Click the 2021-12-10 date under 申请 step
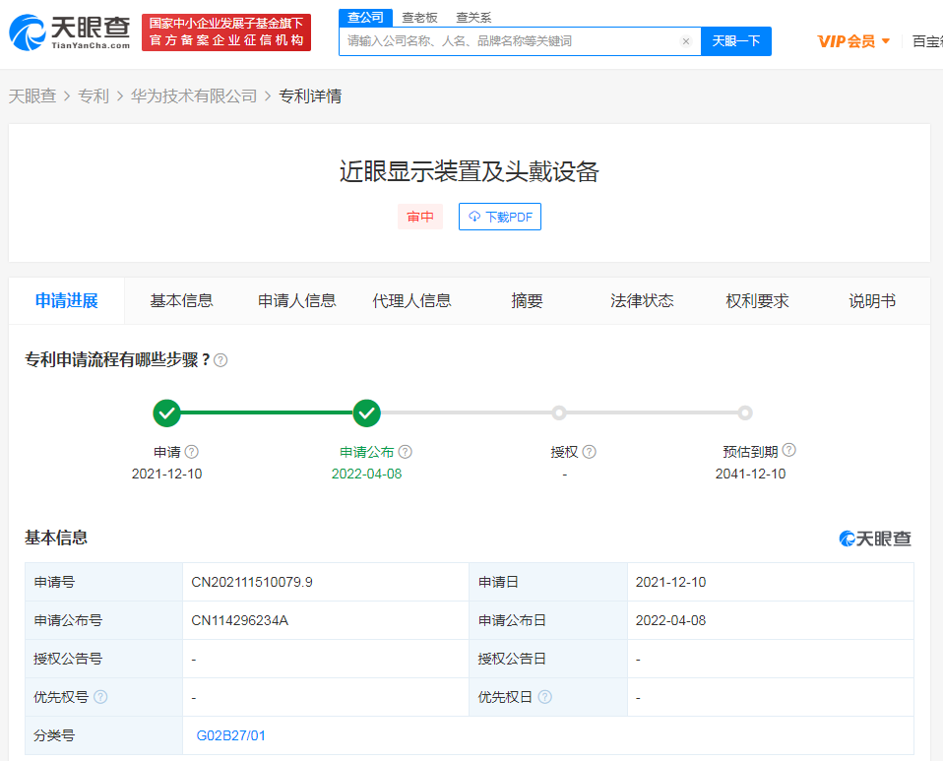The width and height of the screenshot is (943, 761). [x=167, y=475]
